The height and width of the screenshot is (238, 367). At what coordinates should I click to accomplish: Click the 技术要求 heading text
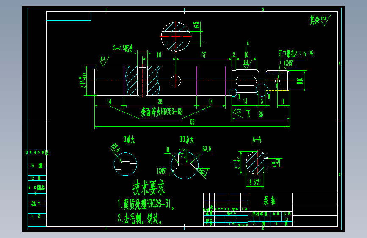click(x=149, y=188)
